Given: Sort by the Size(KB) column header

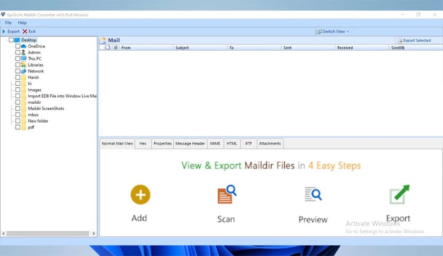Looking at the screenshot, I should (416, 48).
